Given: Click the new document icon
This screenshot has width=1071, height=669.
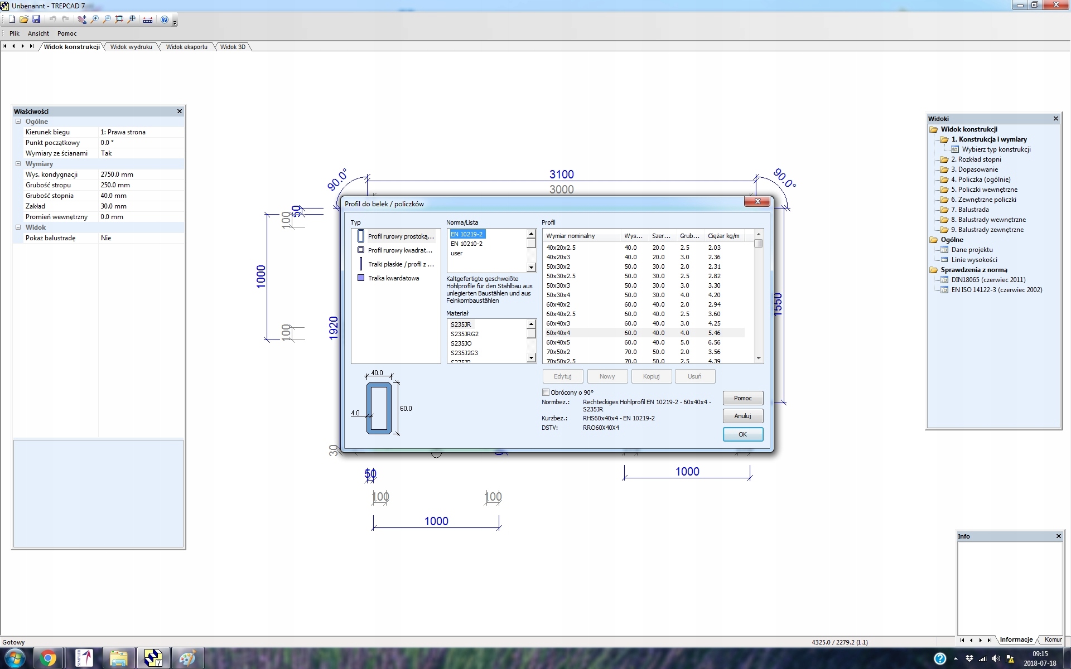Looking at the screenshot, I should pos(12,20).
